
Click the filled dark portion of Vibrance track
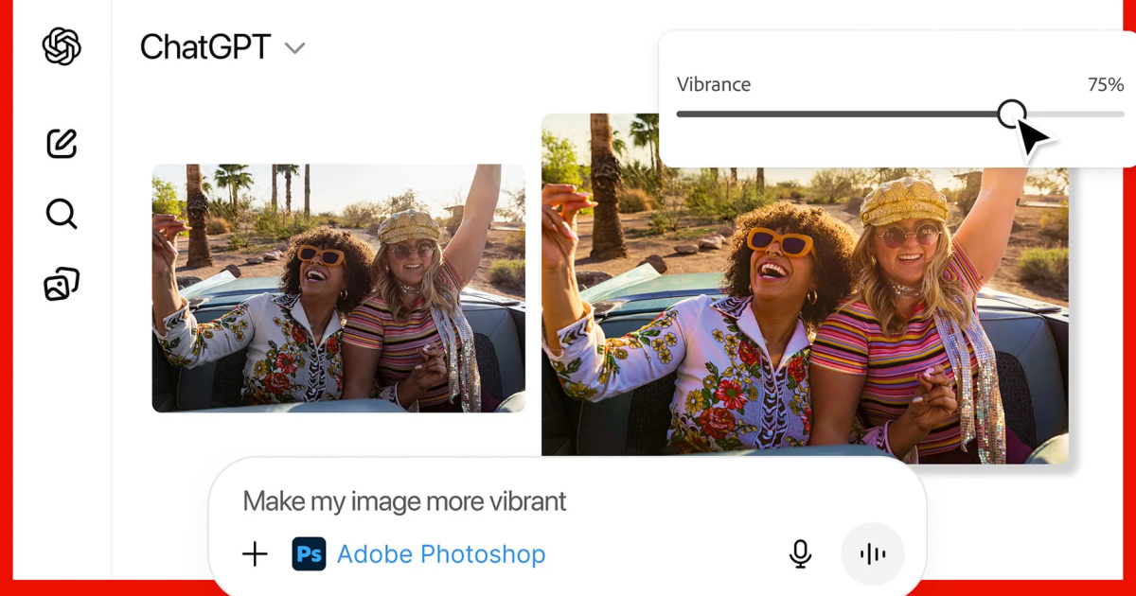coord(833,114)
